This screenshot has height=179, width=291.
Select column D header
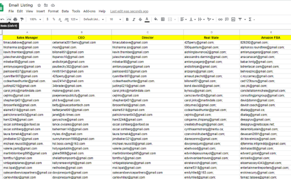(x=212, y=32)
